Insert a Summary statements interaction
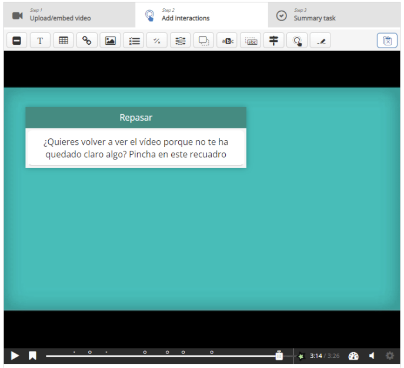 pos(181,41)
